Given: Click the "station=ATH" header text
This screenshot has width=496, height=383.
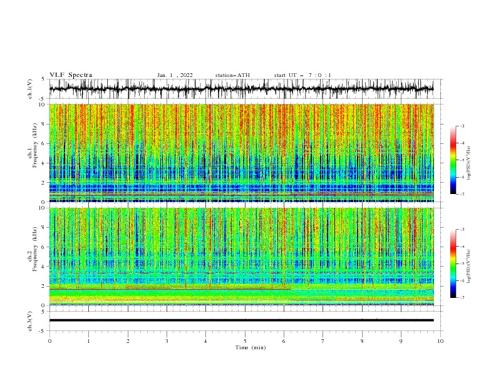Looking at the screenshot, I should click(x=232, y=75).
